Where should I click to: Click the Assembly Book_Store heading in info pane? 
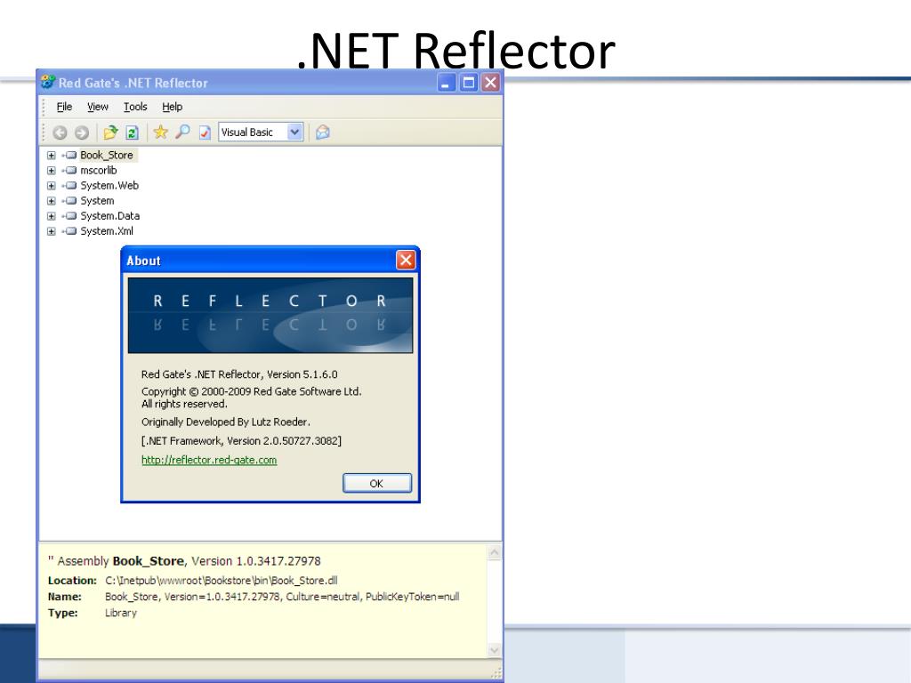(x=184, y=561)
